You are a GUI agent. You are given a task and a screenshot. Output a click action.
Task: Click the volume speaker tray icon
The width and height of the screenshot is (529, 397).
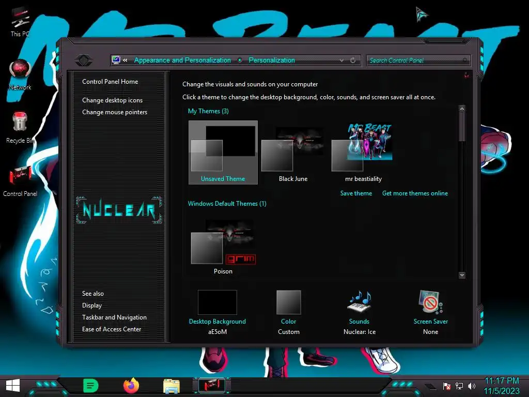click(472, 386)
